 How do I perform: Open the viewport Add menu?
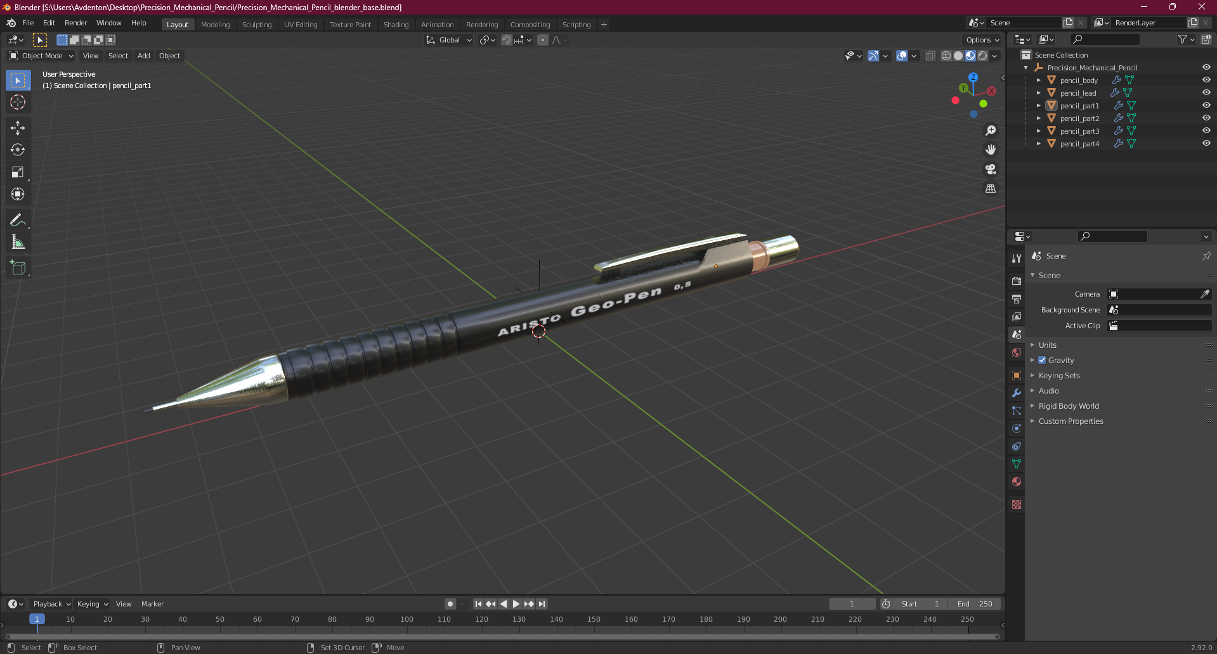tap(144, 56)
